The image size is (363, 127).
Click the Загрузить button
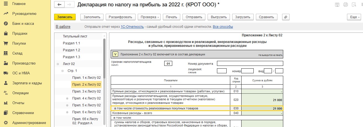243,17
